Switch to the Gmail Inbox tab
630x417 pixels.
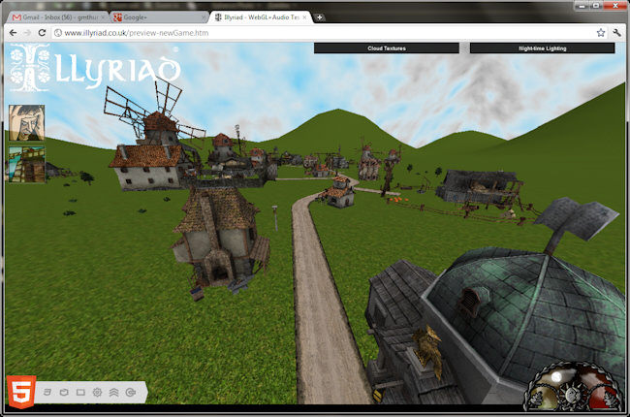point(59,17)
